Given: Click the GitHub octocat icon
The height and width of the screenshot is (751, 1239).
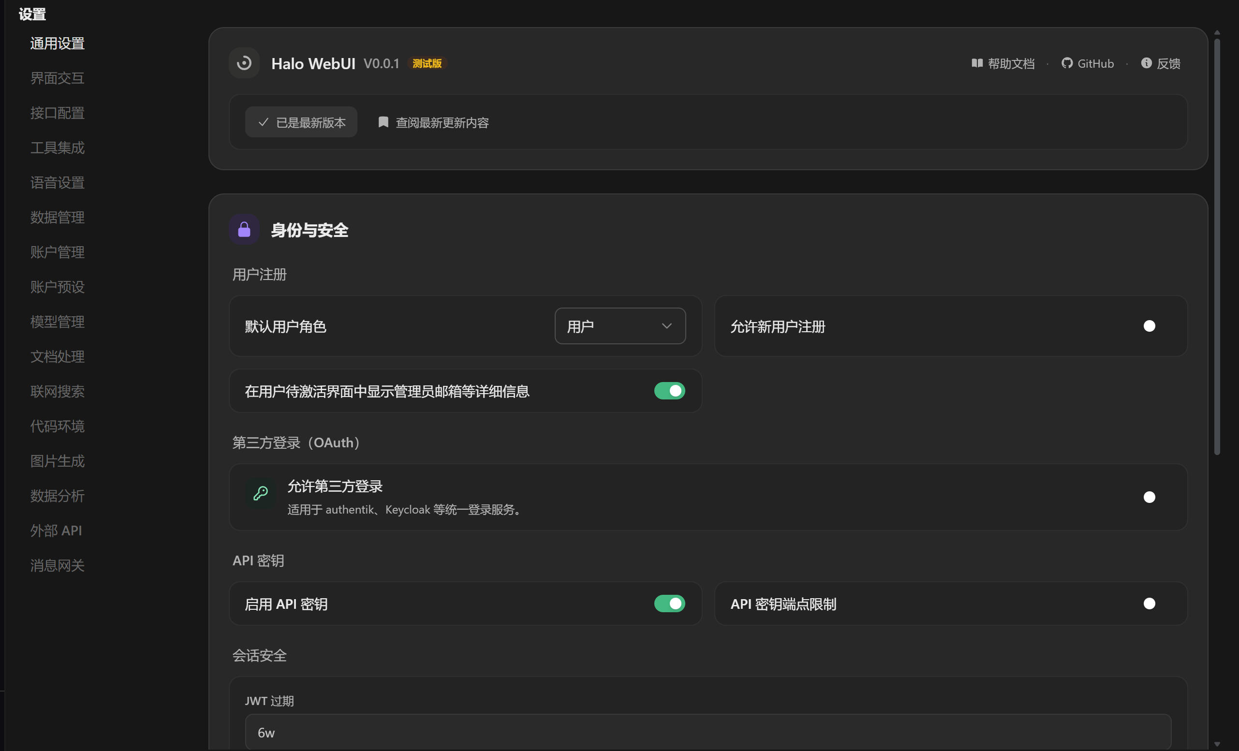Looking at the screenshot, I should tap(1066, 63).
